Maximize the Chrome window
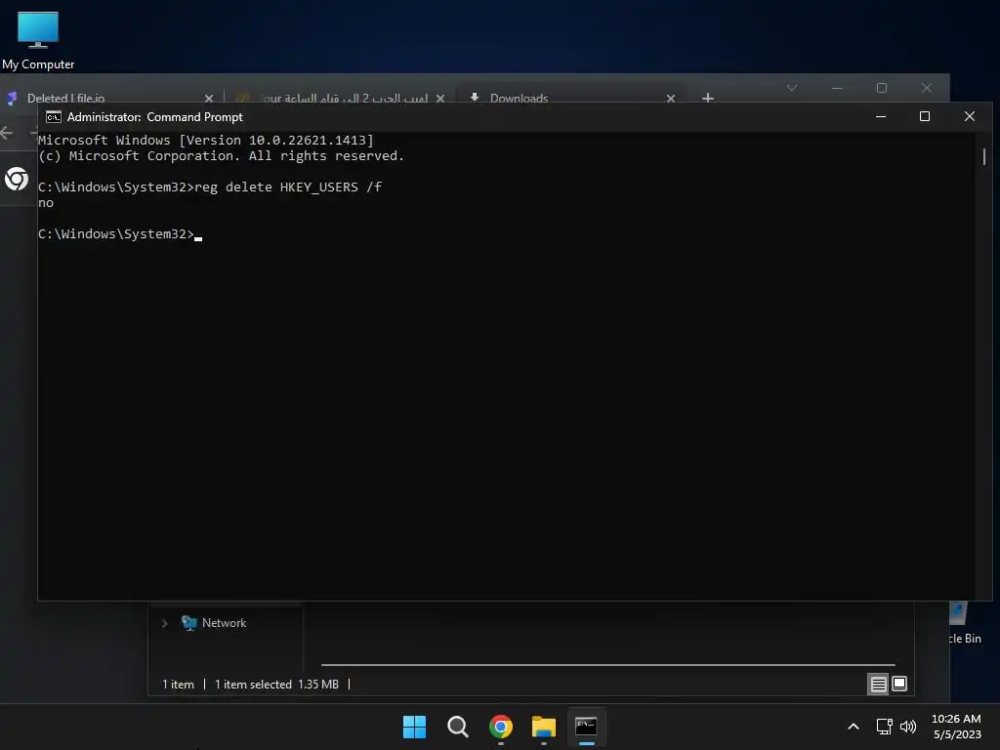Image resolution: width=1000 pixels, height=750 pixels. click(x=882, y=88)
